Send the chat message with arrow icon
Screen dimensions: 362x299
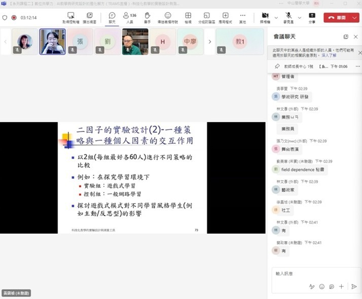point(354,286)
